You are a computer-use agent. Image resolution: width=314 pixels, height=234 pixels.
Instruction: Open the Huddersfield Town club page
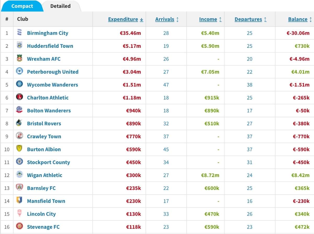point(50,46)
